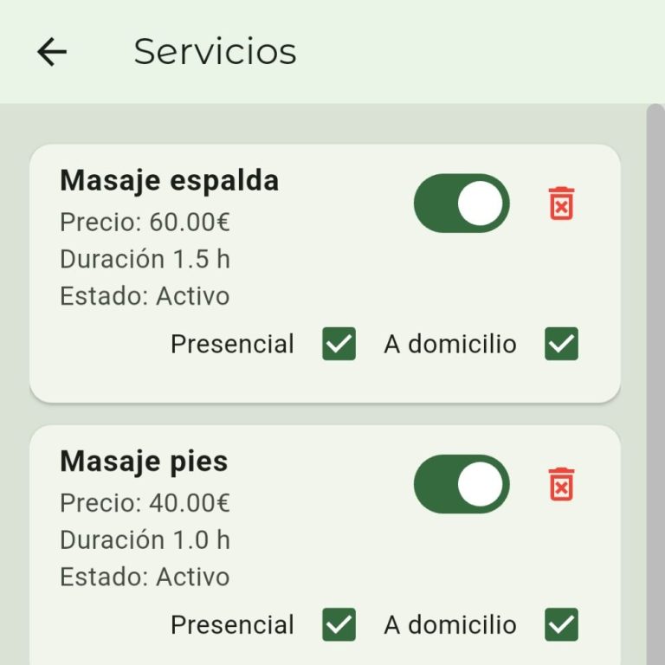Screen dimensions: 665x665
Task: Select the Duración 1.5 h line
Action: (145, 259)
